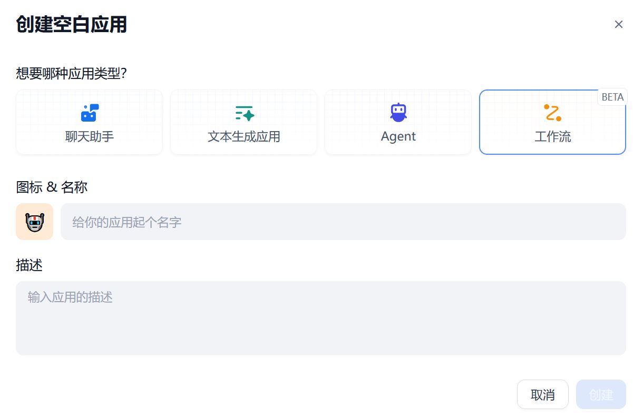Choose the 文本生成应用 type label
Viewport: 643px width, 418px height.
tap(243, 137)
